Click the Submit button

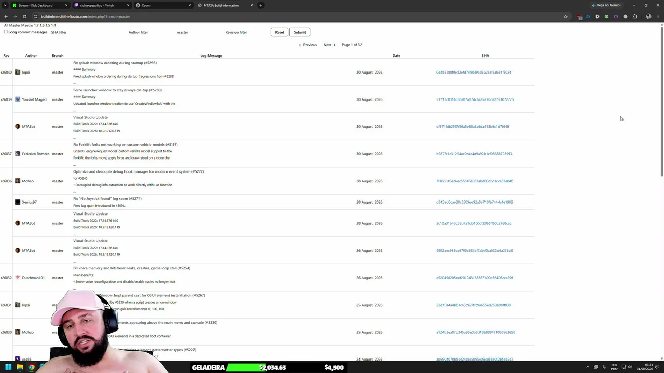click(300, 32)
